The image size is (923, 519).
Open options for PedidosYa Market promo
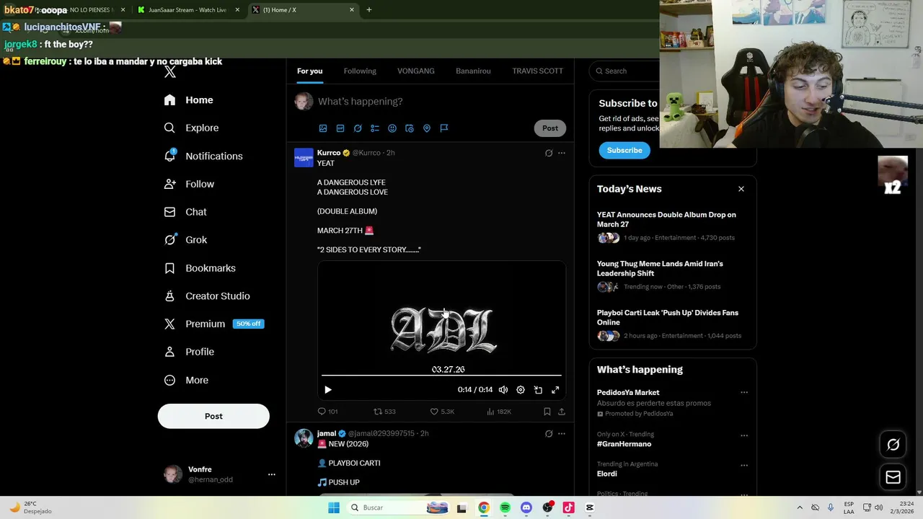pos(744,393)
